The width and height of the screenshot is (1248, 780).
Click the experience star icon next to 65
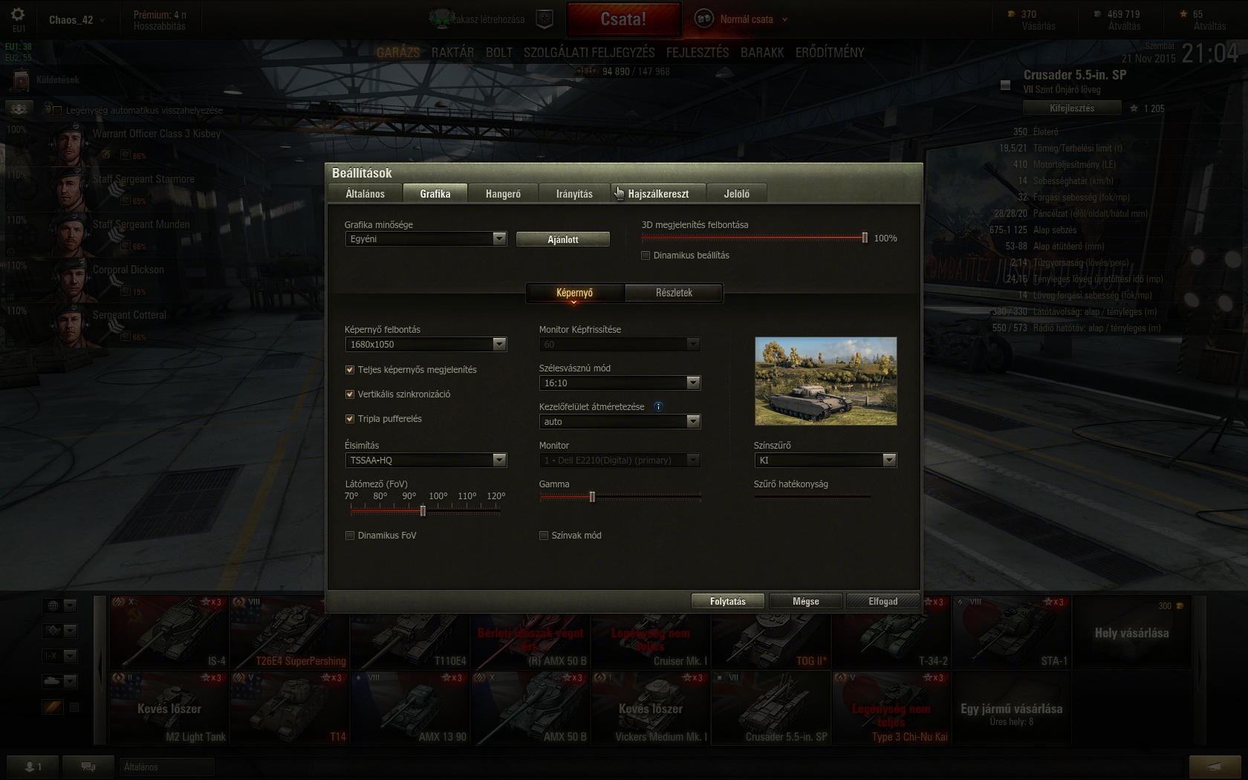coord(1183,13)
